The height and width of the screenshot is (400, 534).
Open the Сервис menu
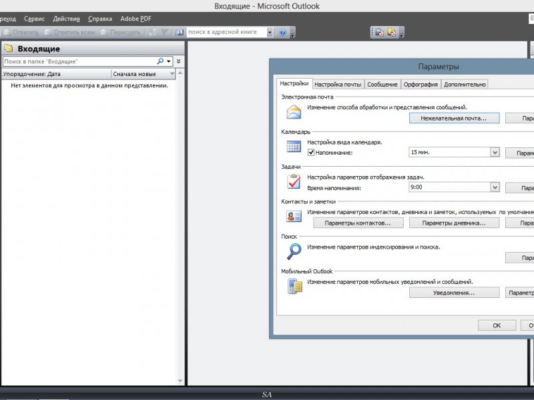pos(34,19)
